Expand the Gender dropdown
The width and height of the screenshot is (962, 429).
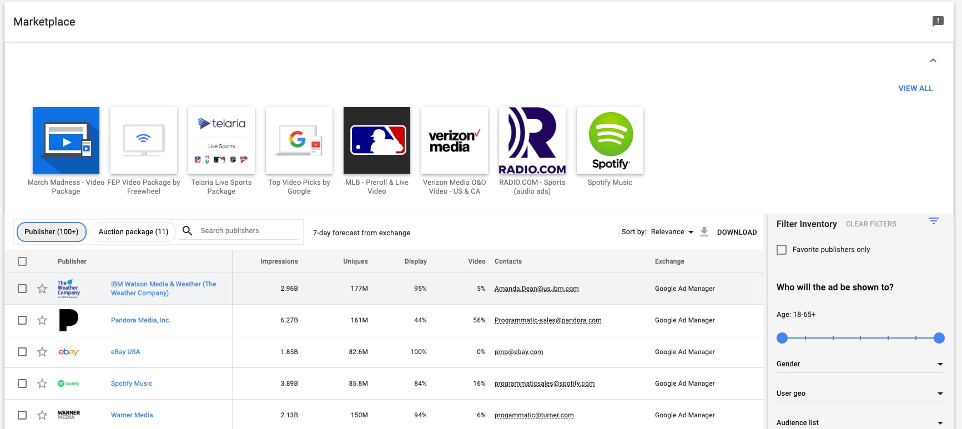(x=860, y=364)
